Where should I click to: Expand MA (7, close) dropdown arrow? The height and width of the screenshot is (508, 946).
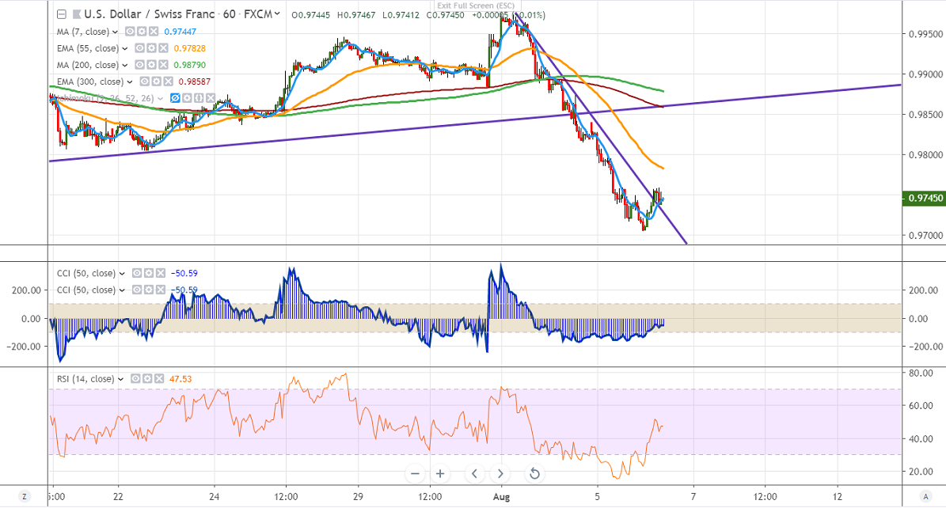(x=116, y=32)
